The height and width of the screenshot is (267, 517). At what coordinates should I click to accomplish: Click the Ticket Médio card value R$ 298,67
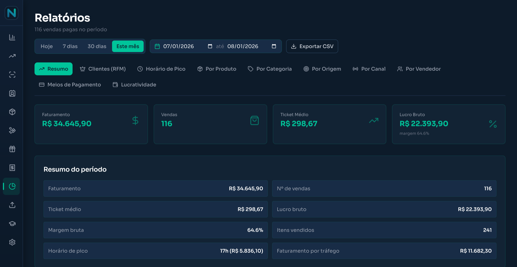[x=299, y=124]
